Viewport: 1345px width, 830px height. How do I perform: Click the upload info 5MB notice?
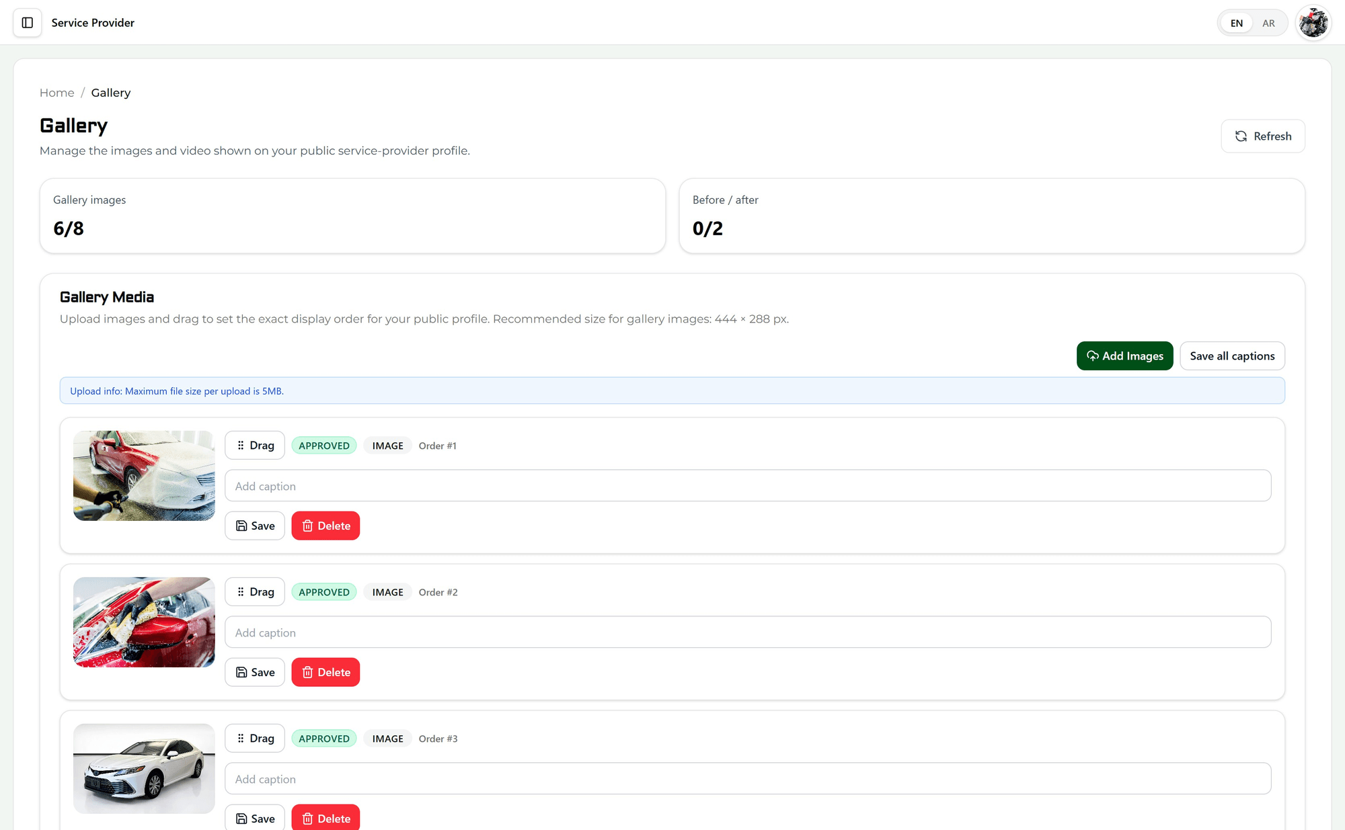click(x=672, y=390)
